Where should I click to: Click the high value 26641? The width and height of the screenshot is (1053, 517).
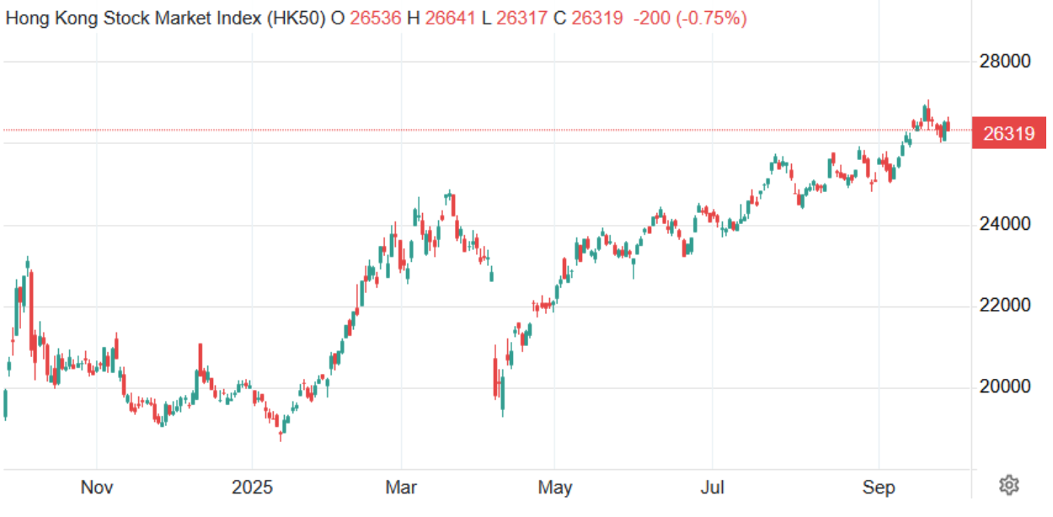point(452,19)
